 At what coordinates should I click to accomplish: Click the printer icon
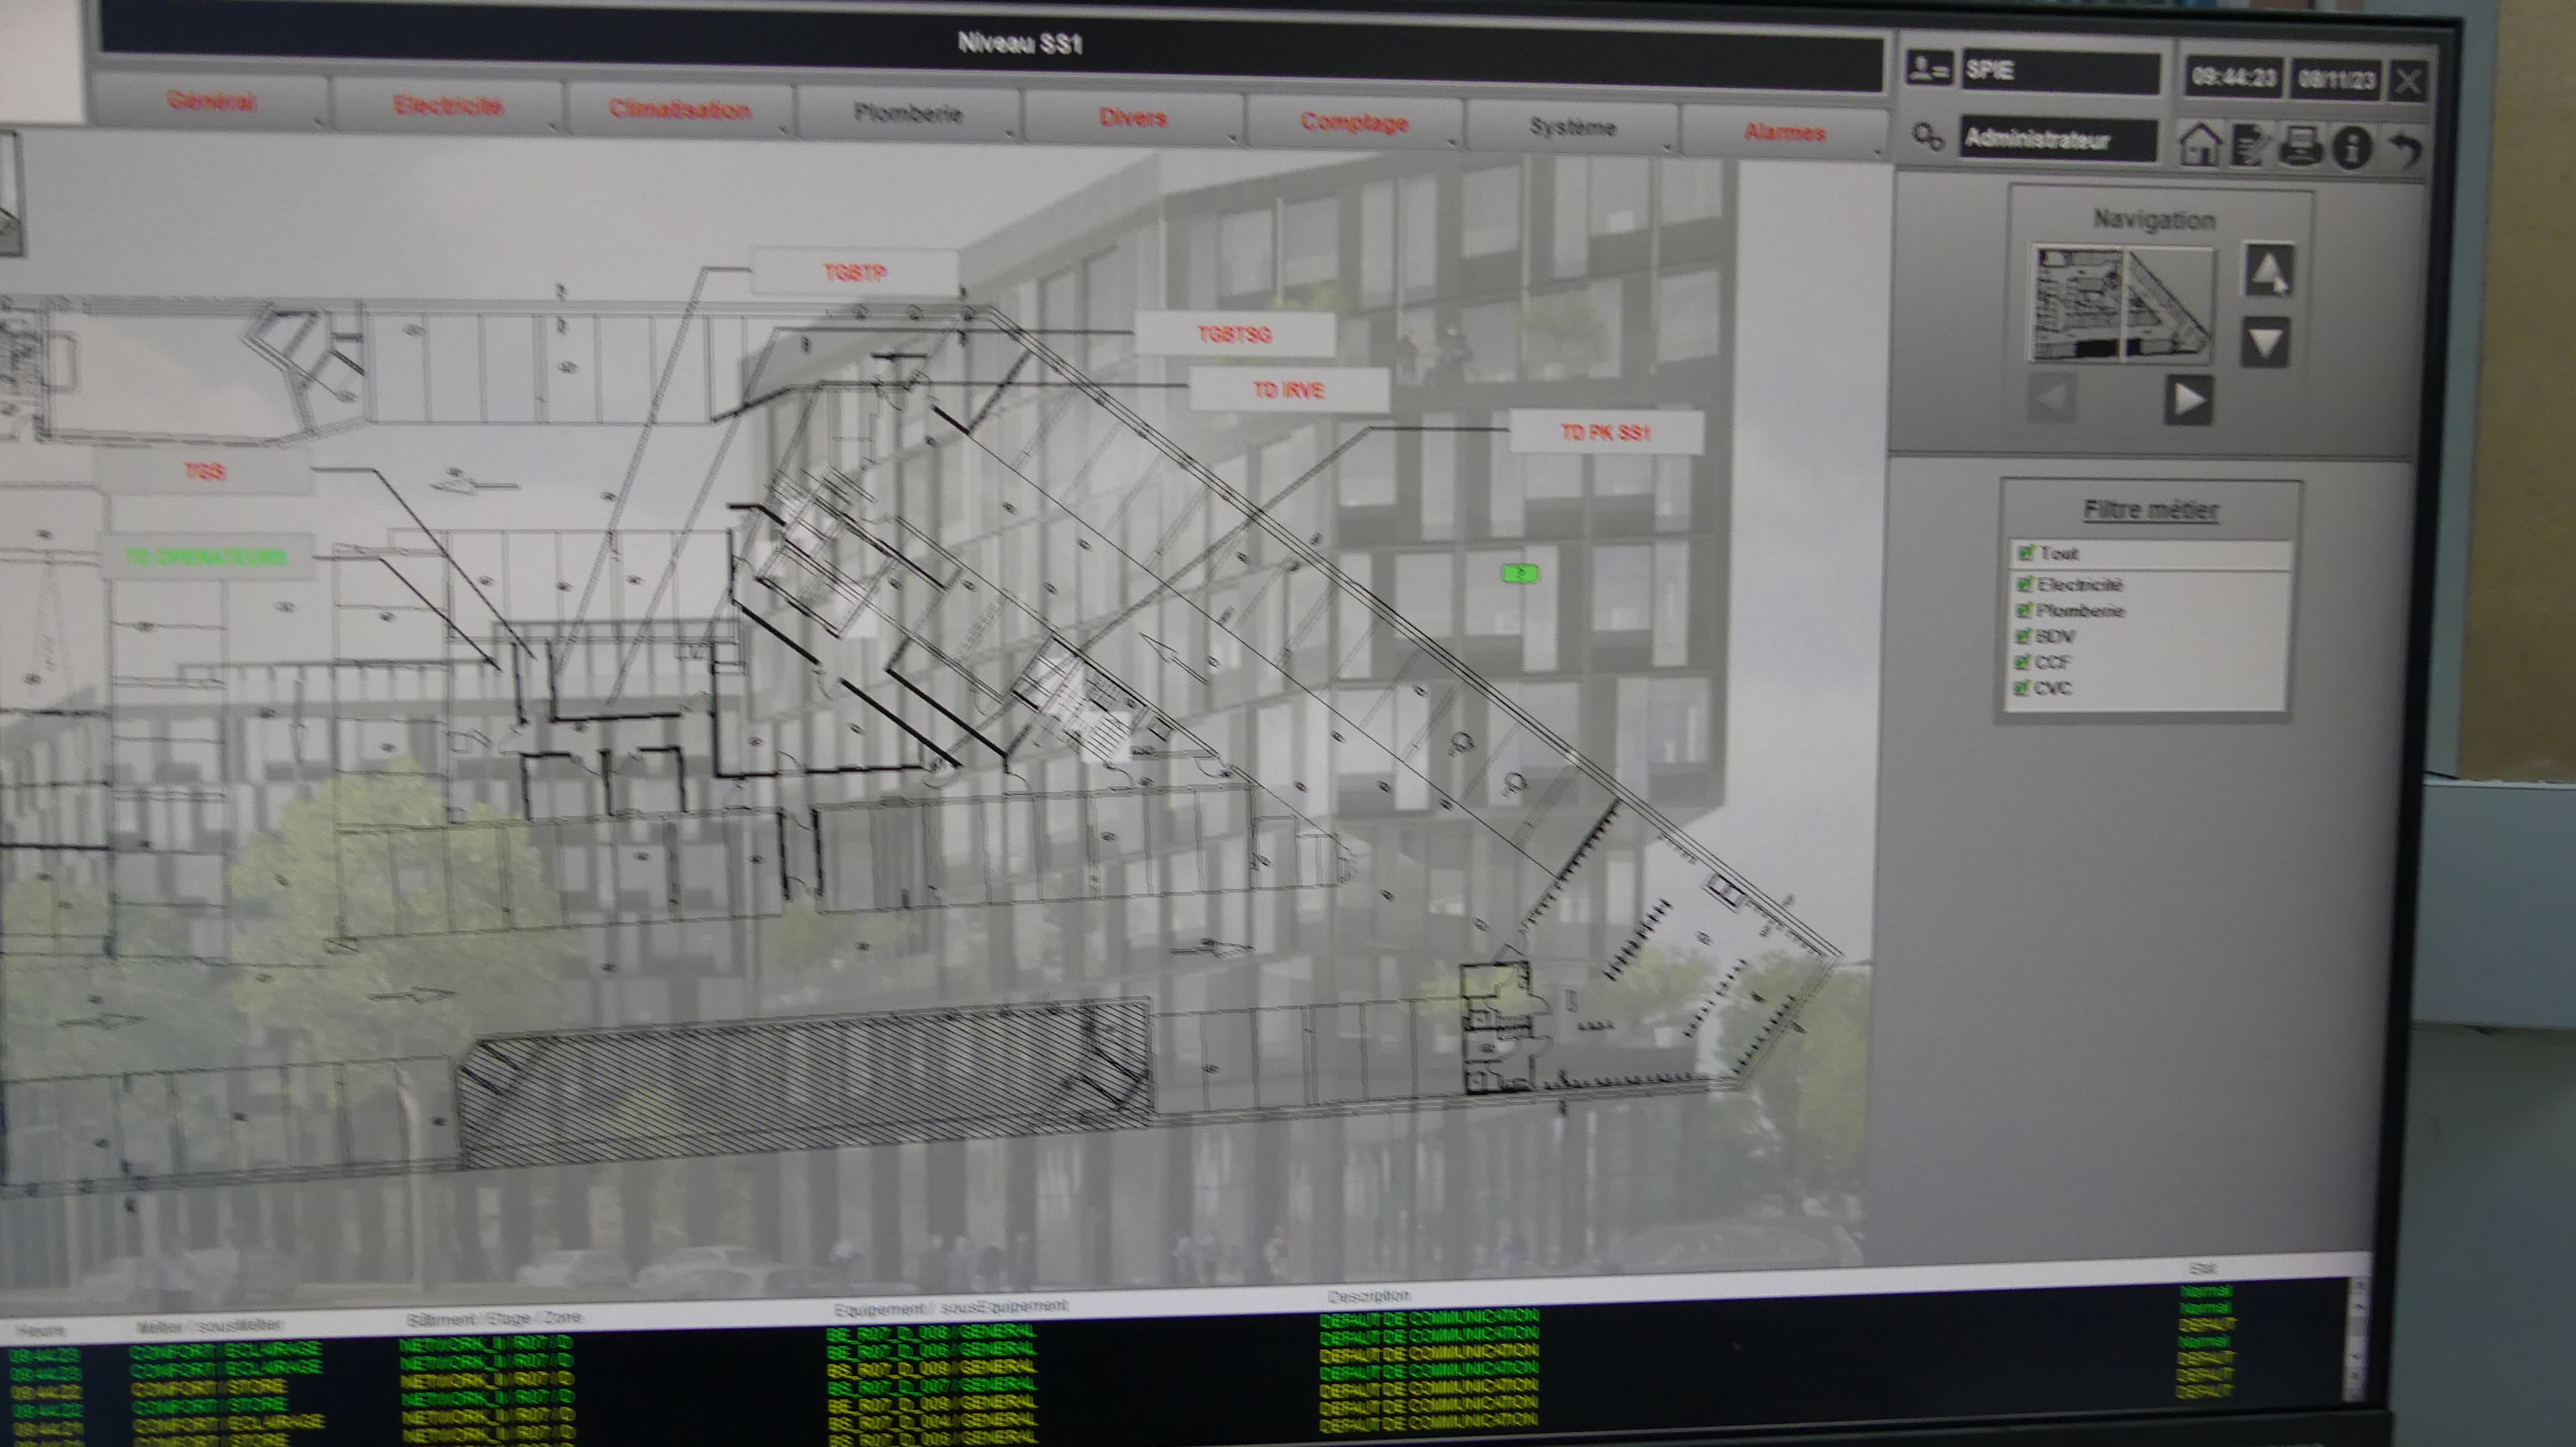(x=2301, y=147)
